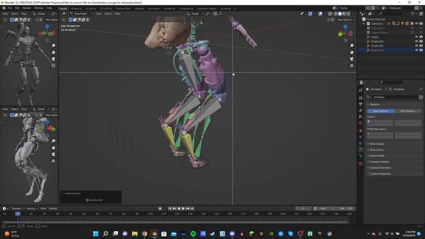The width and height of the screenshot is (425, 239).
Task: Toggle camera view icon in main viewport
Action: click(x=351, y=59)
